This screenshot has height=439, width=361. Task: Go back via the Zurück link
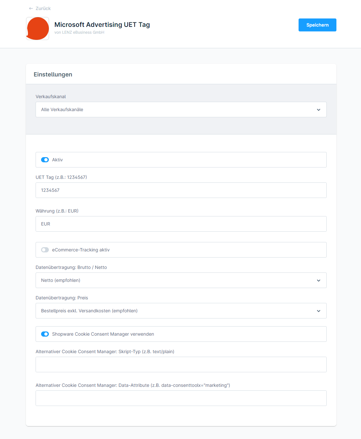(40, 8)
